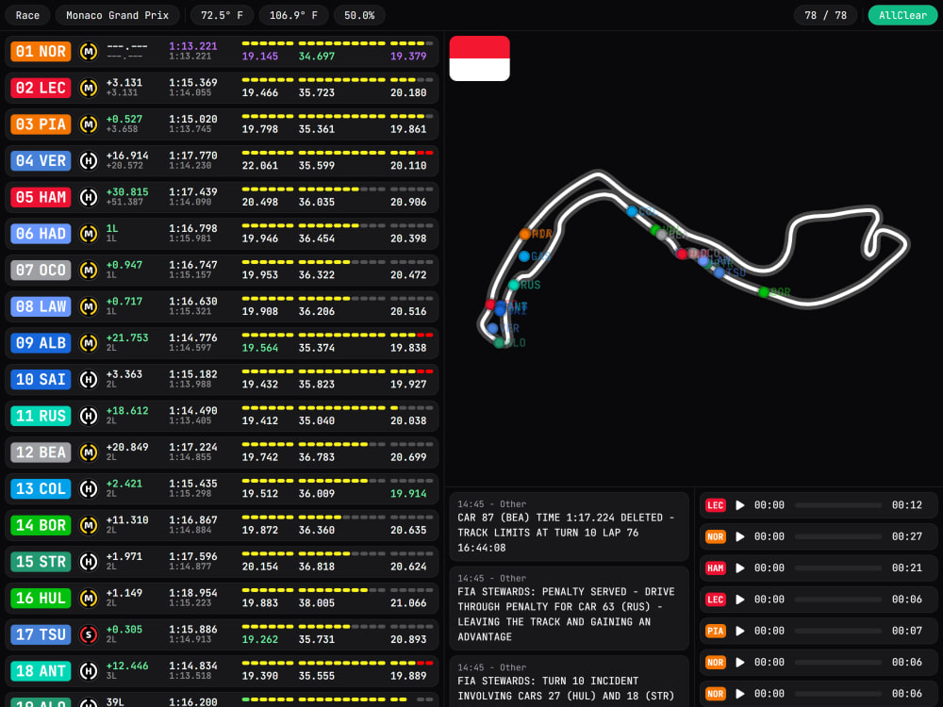Select the 02 LEC driver tag
The height and width of the screenshot is (707, 943).
41,88
